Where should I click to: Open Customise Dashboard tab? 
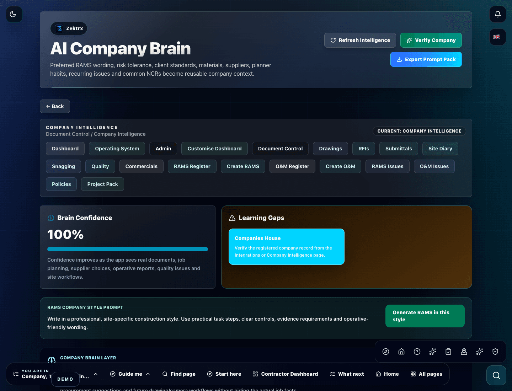[x=214, y=149]
